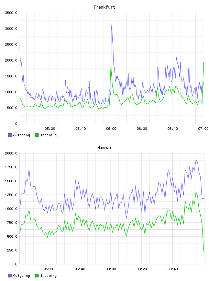Image resolution: width=209 pixels, height=281 pixels.
Task: Click the 250.0 y-axis label on Mumbai chart
Action: (12, 250)
